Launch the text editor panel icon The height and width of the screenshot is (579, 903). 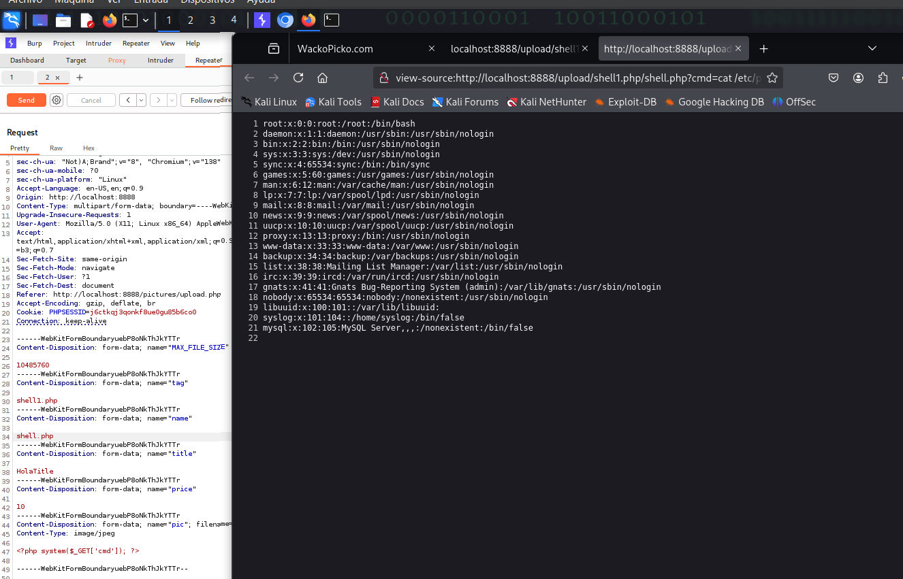pyautogui.click(x=86, y=20)
